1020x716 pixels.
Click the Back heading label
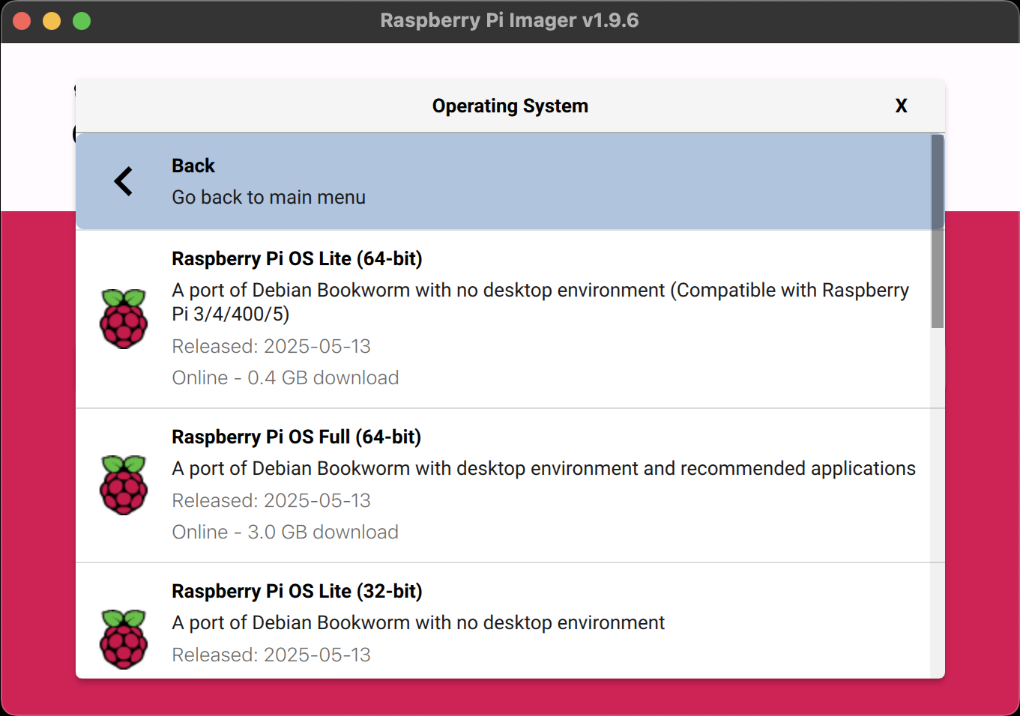(x=193, y=166)
